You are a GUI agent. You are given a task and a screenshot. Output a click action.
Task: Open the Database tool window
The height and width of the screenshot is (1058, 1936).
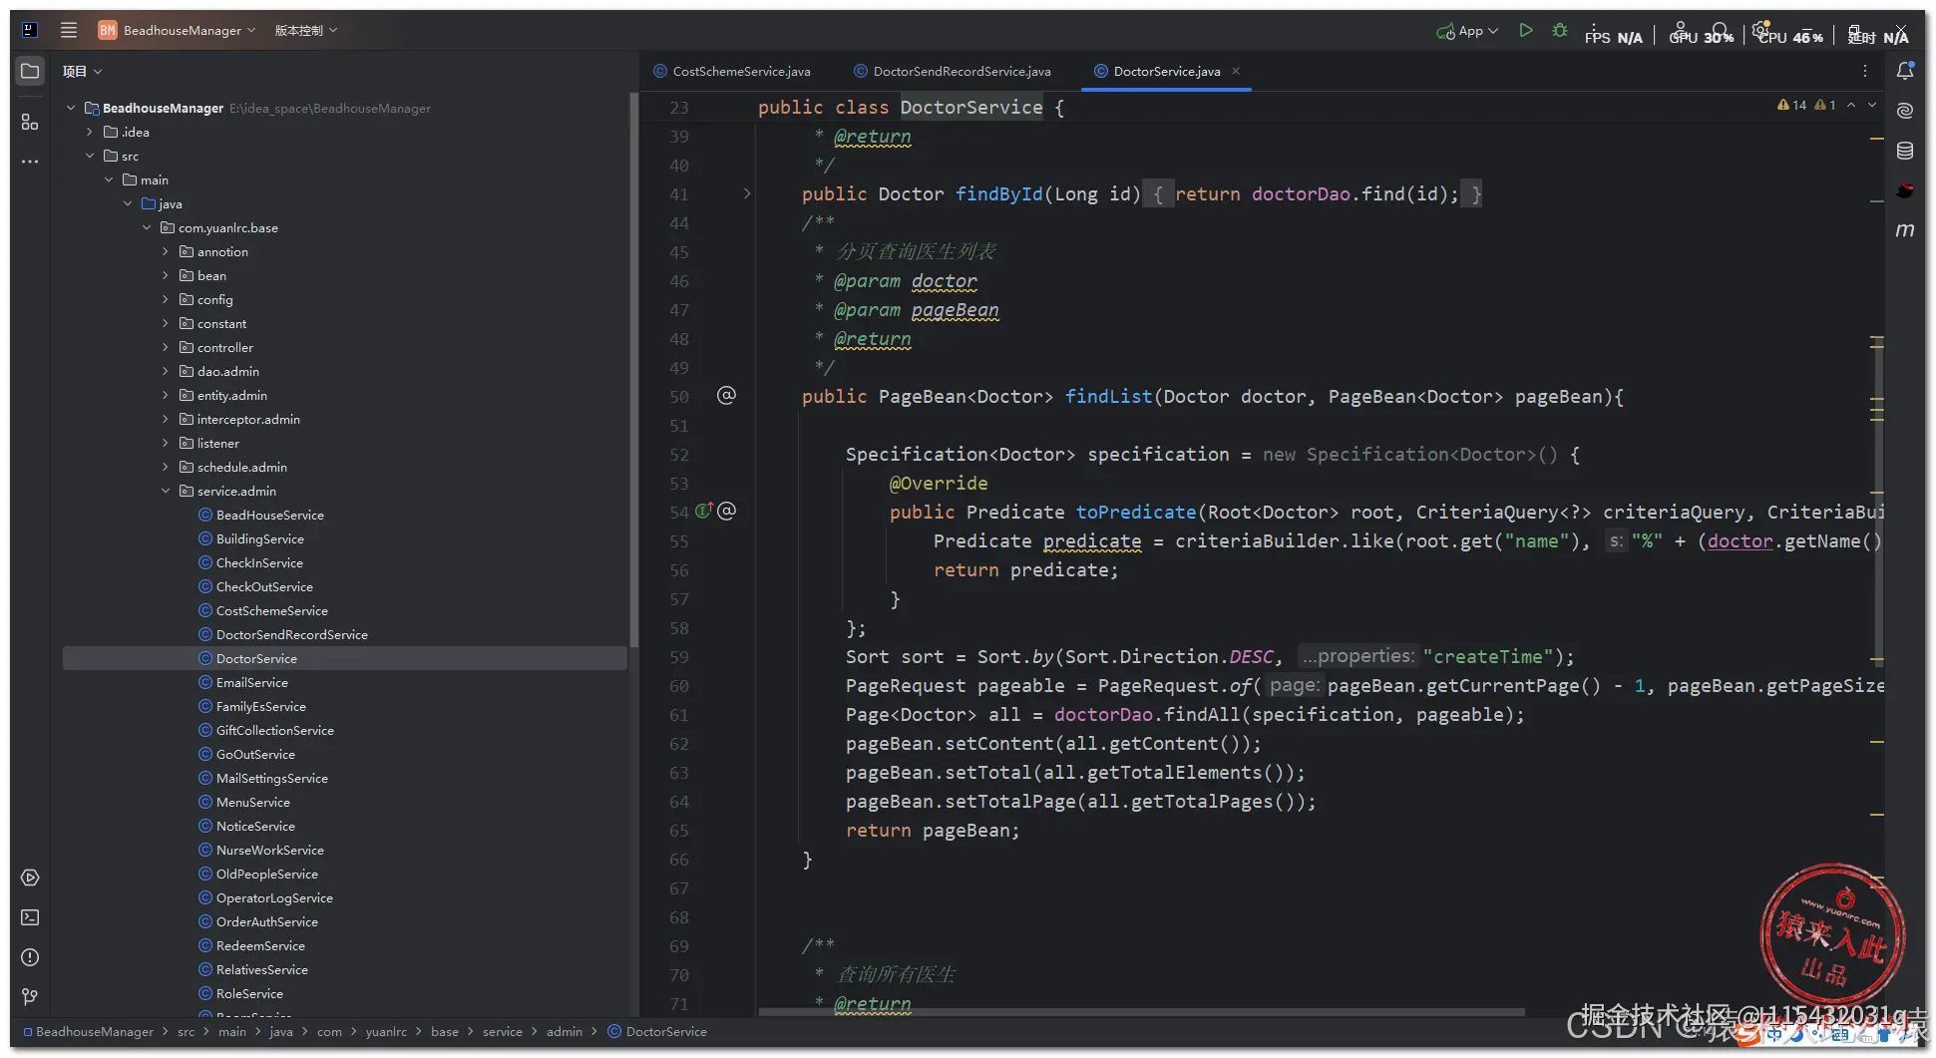point(1905,151)
